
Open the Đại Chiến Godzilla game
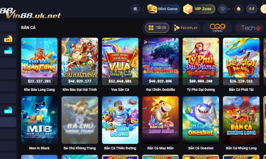[x=160, y=61]
